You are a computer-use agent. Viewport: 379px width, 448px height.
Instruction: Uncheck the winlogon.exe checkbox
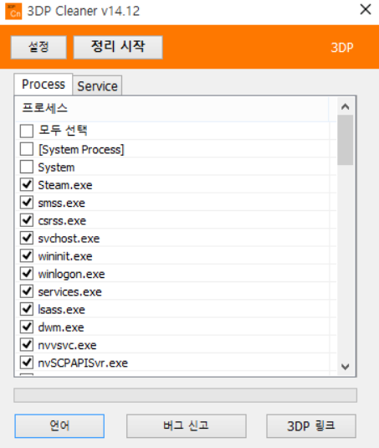click(x=27, y=274)
